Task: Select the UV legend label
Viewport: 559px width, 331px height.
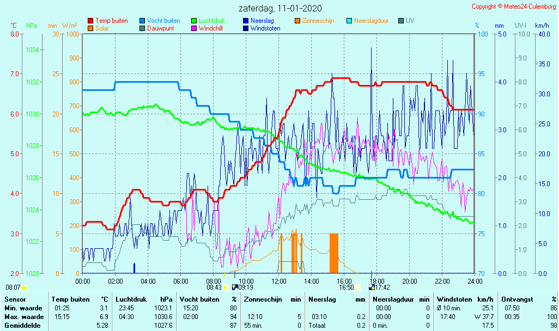Action: 410,21
